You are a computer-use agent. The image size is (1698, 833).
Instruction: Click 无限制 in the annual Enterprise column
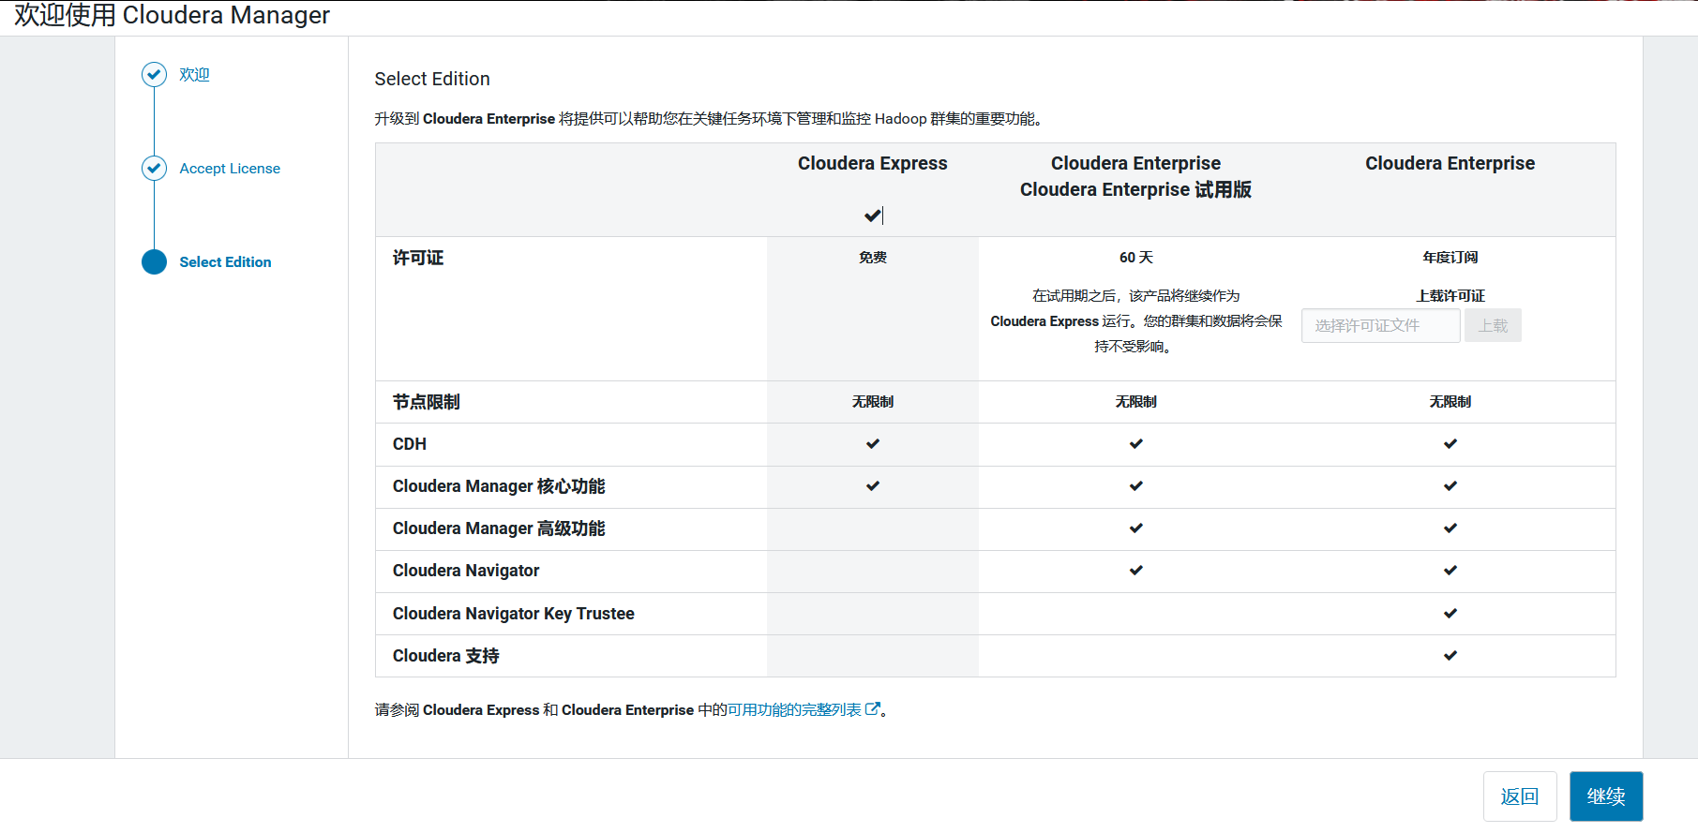click(1450, 402)
